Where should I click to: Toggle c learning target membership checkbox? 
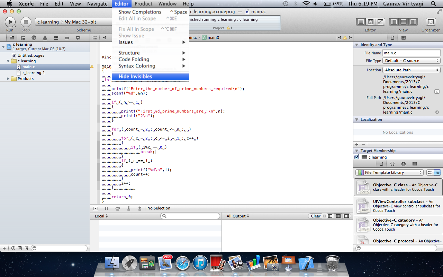[x=357, y=157]
